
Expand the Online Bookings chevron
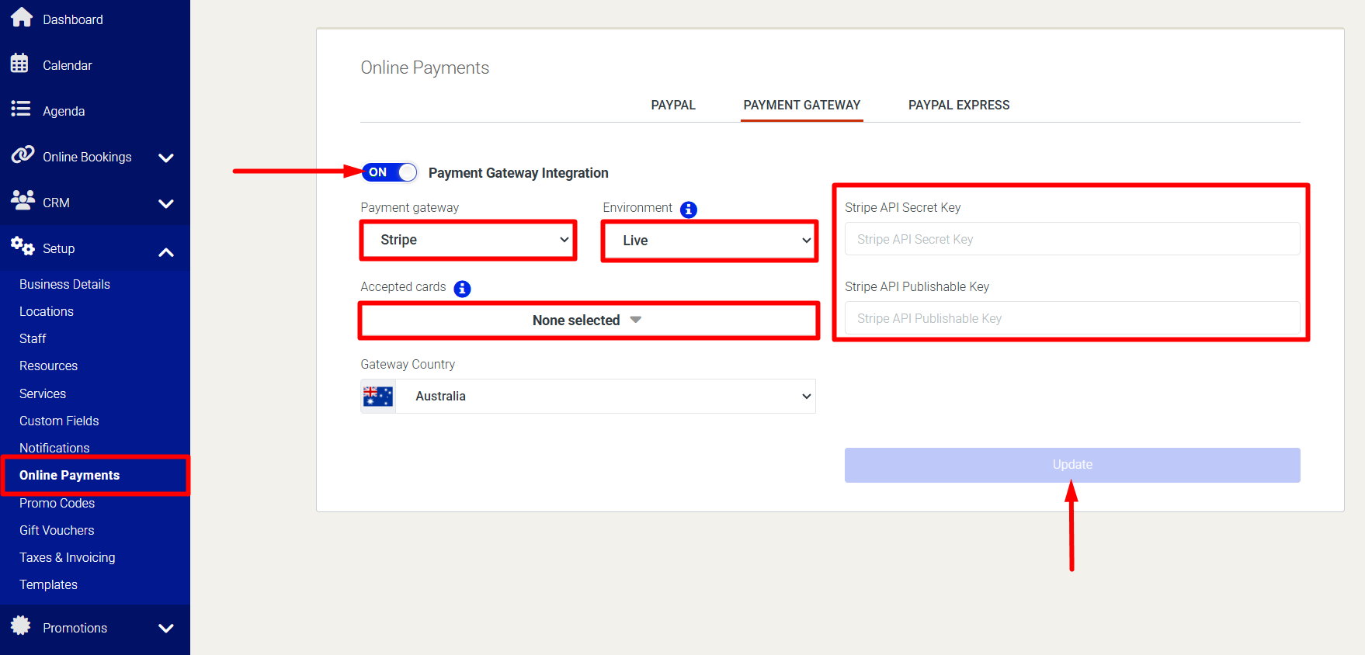tap(165, 158)
